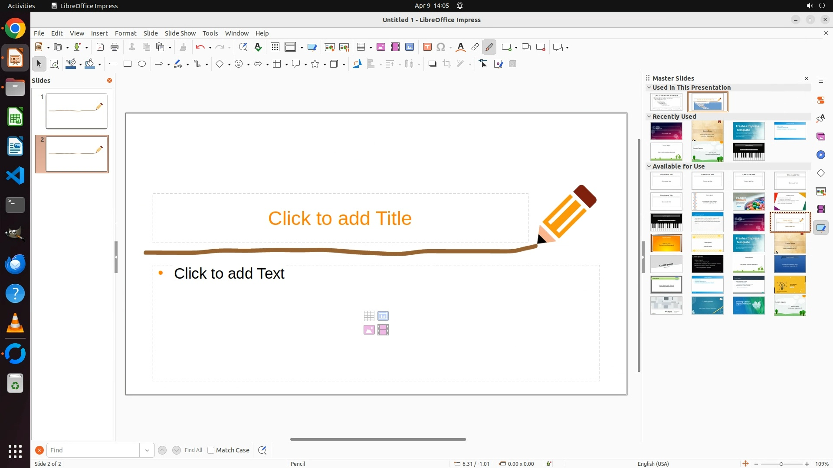Open the Navigator sidebar icon
The image size is (833, 468).
(821, 155)
